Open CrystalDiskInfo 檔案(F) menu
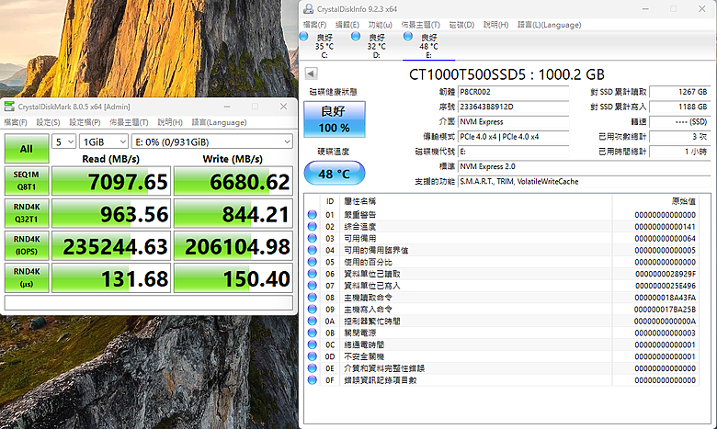The width and height of the screenshot is (717, 429). tap(314, 25)
